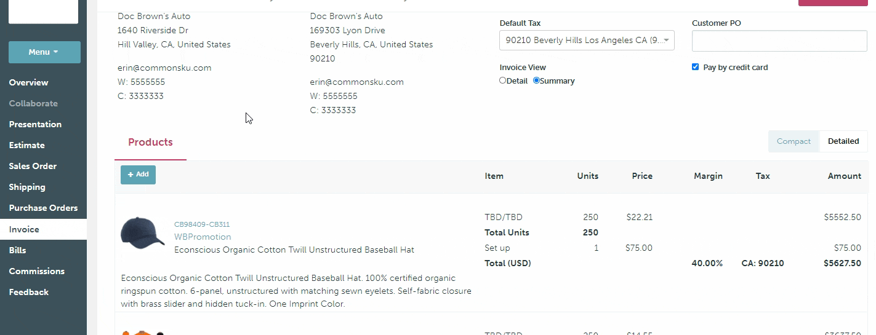Viewport: 876px width, 335px height.
Task: Open the Products tab
Action: point(150,143)
